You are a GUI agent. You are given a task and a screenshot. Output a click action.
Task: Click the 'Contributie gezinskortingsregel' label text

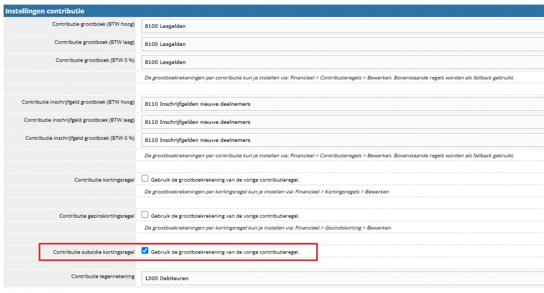coord(97,216)
